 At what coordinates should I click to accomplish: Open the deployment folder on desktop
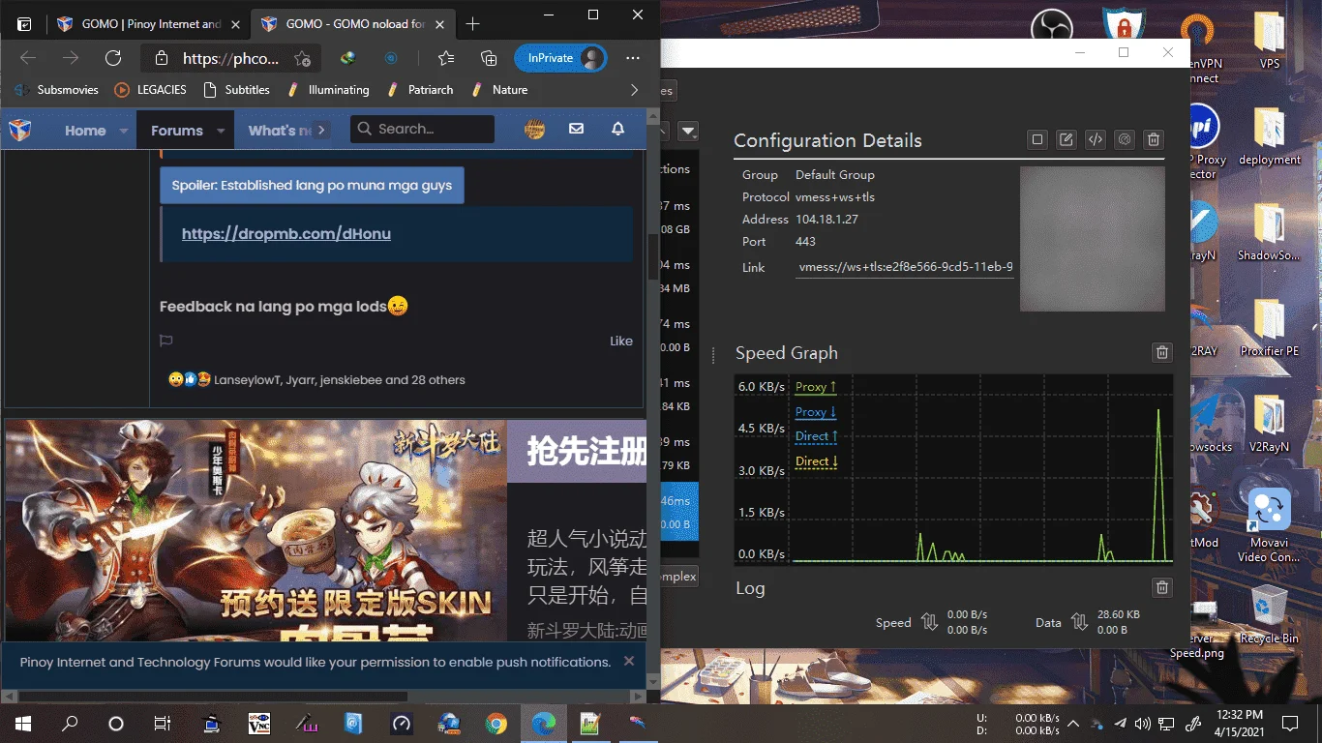[x=1269, y=136]
